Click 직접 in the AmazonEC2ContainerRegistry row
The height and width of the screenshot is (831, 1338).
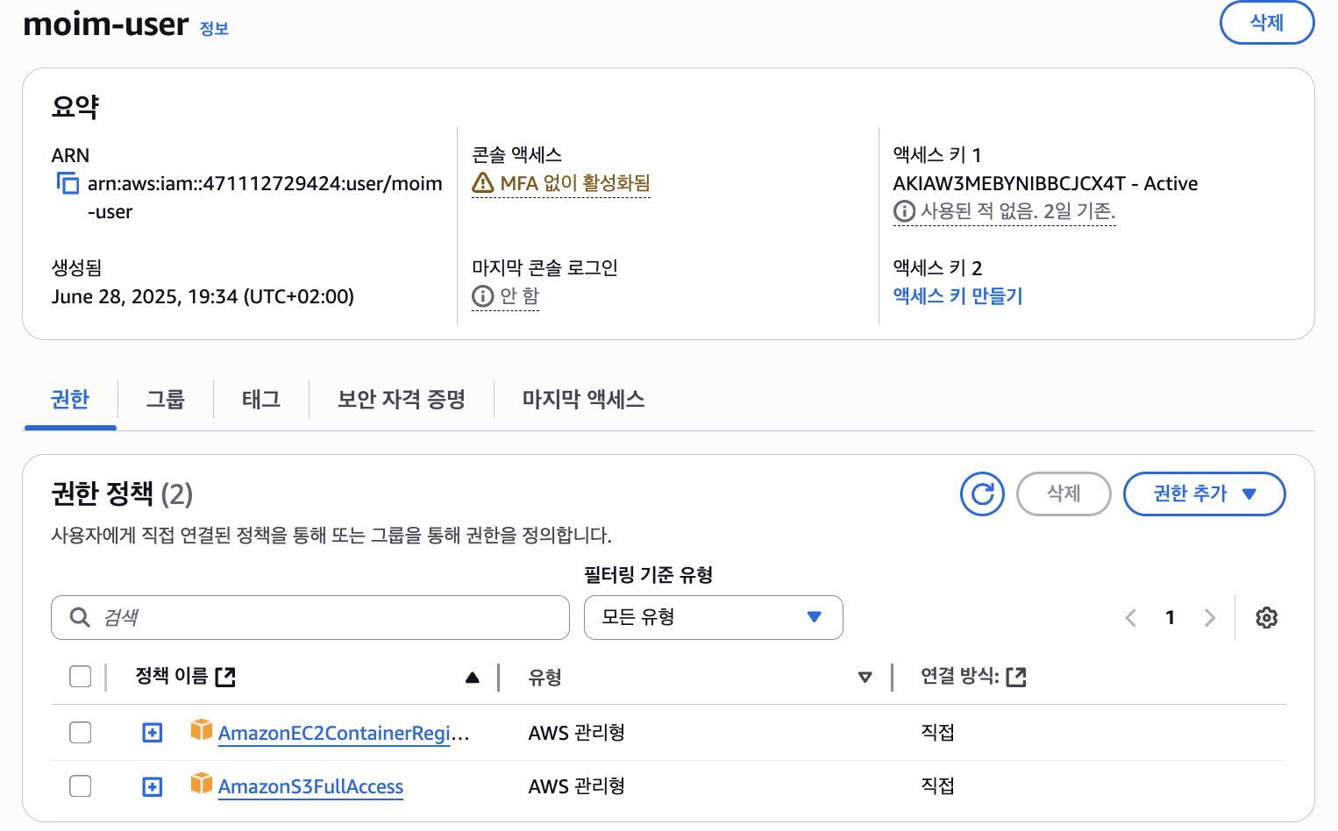click(937, 732)
